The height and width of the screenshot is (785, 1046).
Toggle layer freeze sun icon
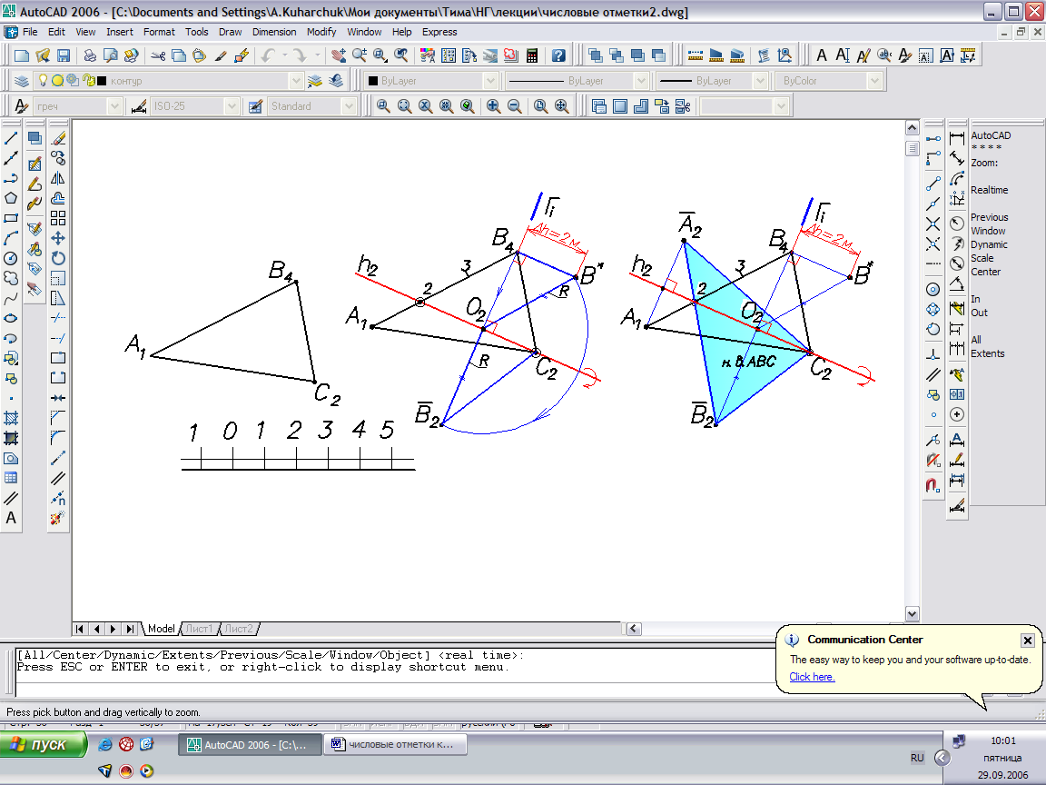pos(57,81)
